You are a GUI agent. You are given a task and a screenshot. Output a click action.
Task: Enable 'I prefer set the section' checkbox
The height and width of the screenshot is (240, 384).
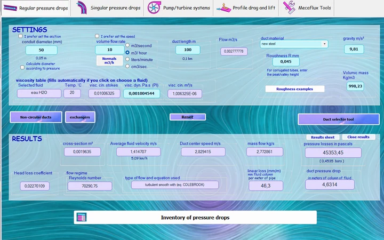click(x=20, y=36)
